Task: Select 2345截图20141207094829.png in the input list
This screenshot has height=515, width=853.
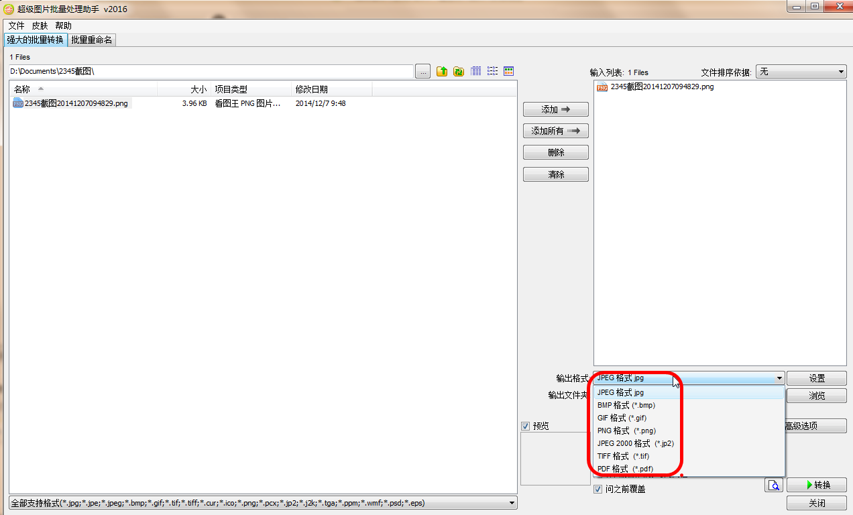Action: tap(662, 87)
